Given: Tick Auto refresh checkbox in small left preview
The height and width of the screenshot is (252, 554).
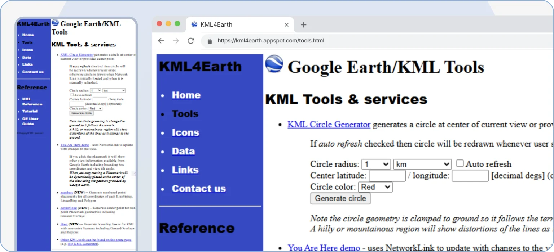Looking at the screenshot, I should (72, 95).
